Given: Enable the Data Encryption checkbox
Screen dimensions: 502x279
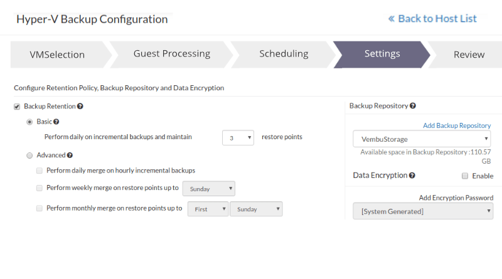Looking at the screenshot, I should tap(465, 176).
